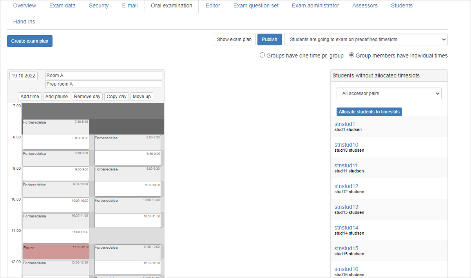471x278 pixels.
Task: Switch to Exam question set tab
Action: pos(256,5)
